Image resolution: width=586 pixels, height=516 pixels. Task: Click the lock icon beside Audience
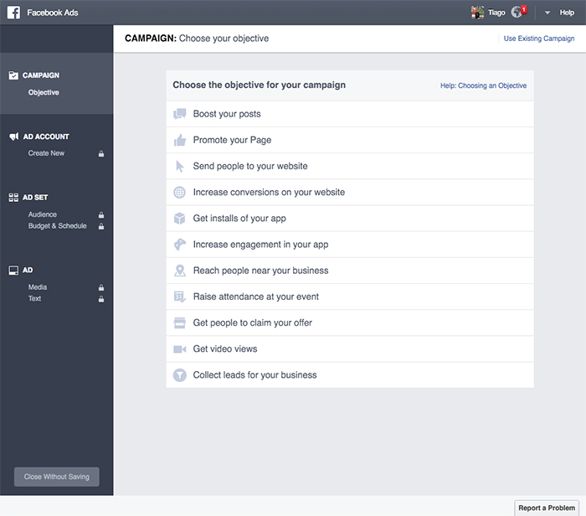pyautogui.click(x=101, y=215)
